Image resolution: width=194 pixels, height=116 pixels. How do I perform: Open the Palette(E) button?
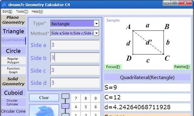(182, 67)
